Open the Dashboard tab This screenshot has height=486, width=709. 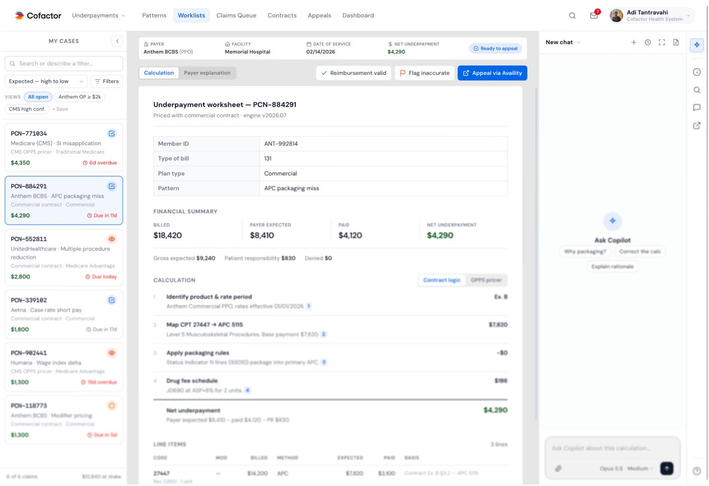click(358, 16)
